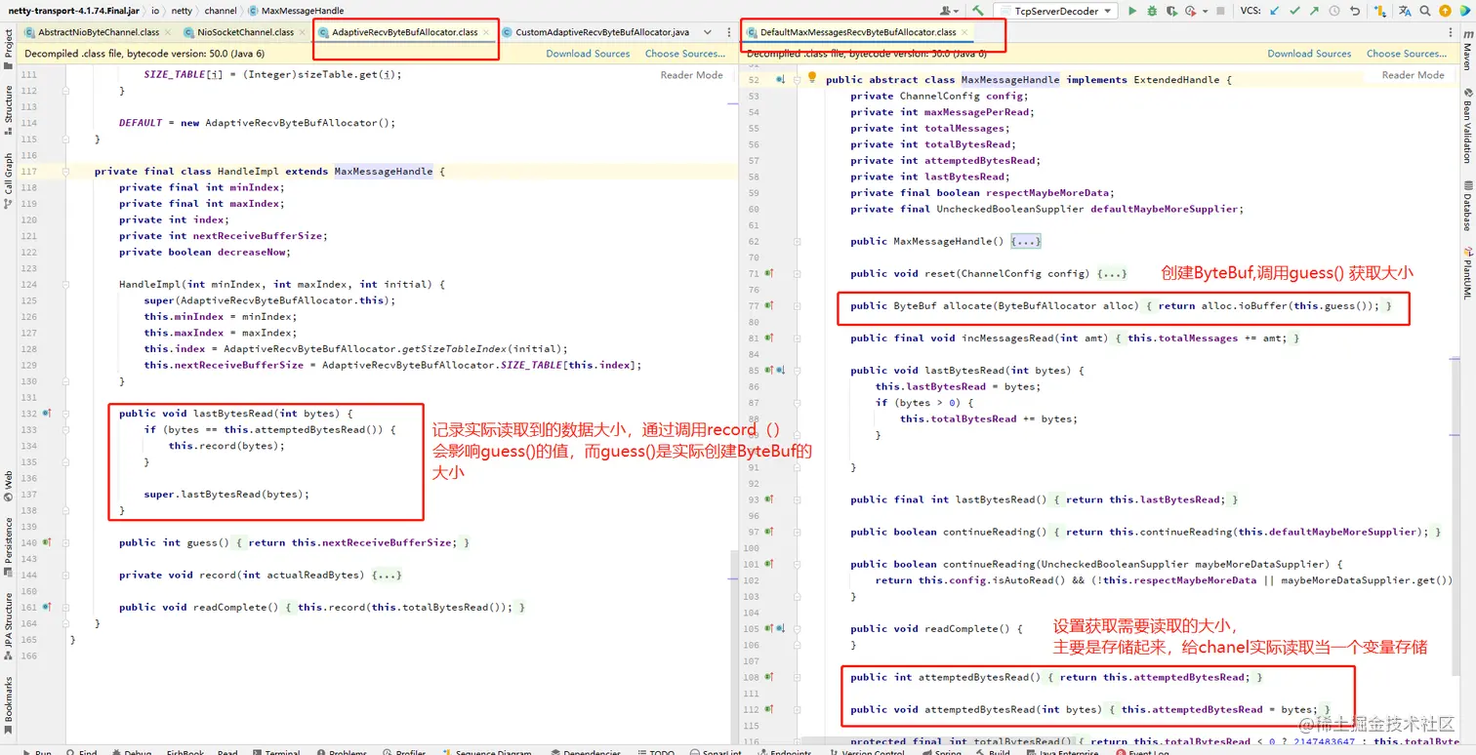Click the Rollback undo arrow icon
Screen dimensions: 1476x755
(1355, 11)
